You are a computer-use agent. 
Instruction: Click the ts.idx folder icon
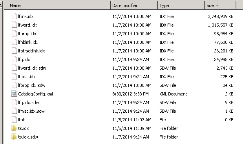[14, 128]
